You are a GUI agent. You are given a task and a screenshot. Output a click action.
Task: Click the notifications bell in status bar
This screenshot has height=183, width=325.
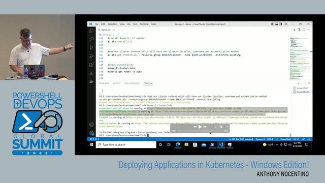pos(309,139)
